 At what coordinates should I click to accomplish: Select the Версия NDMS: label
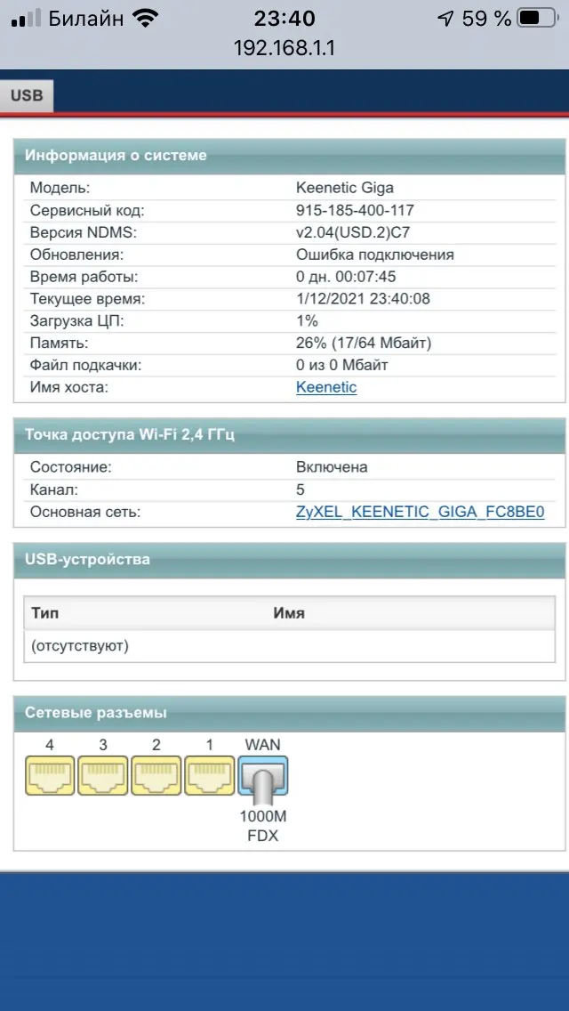click(83, 232)
